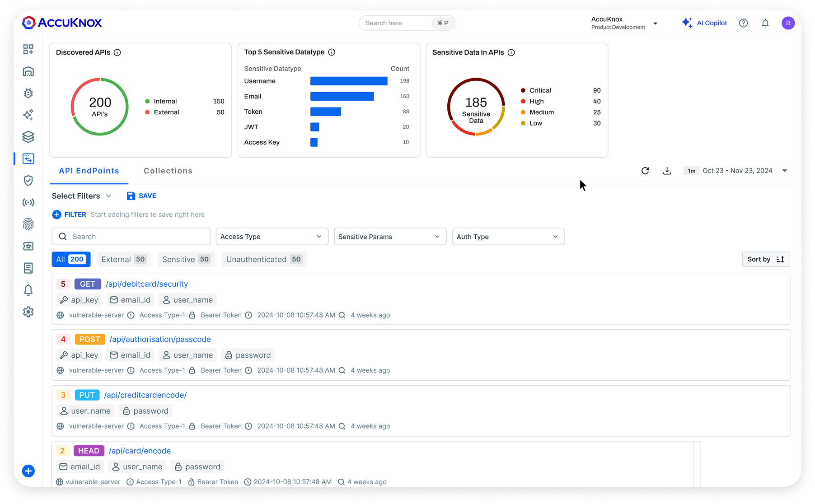Click the shield check sidebar icon

(28, 181)
